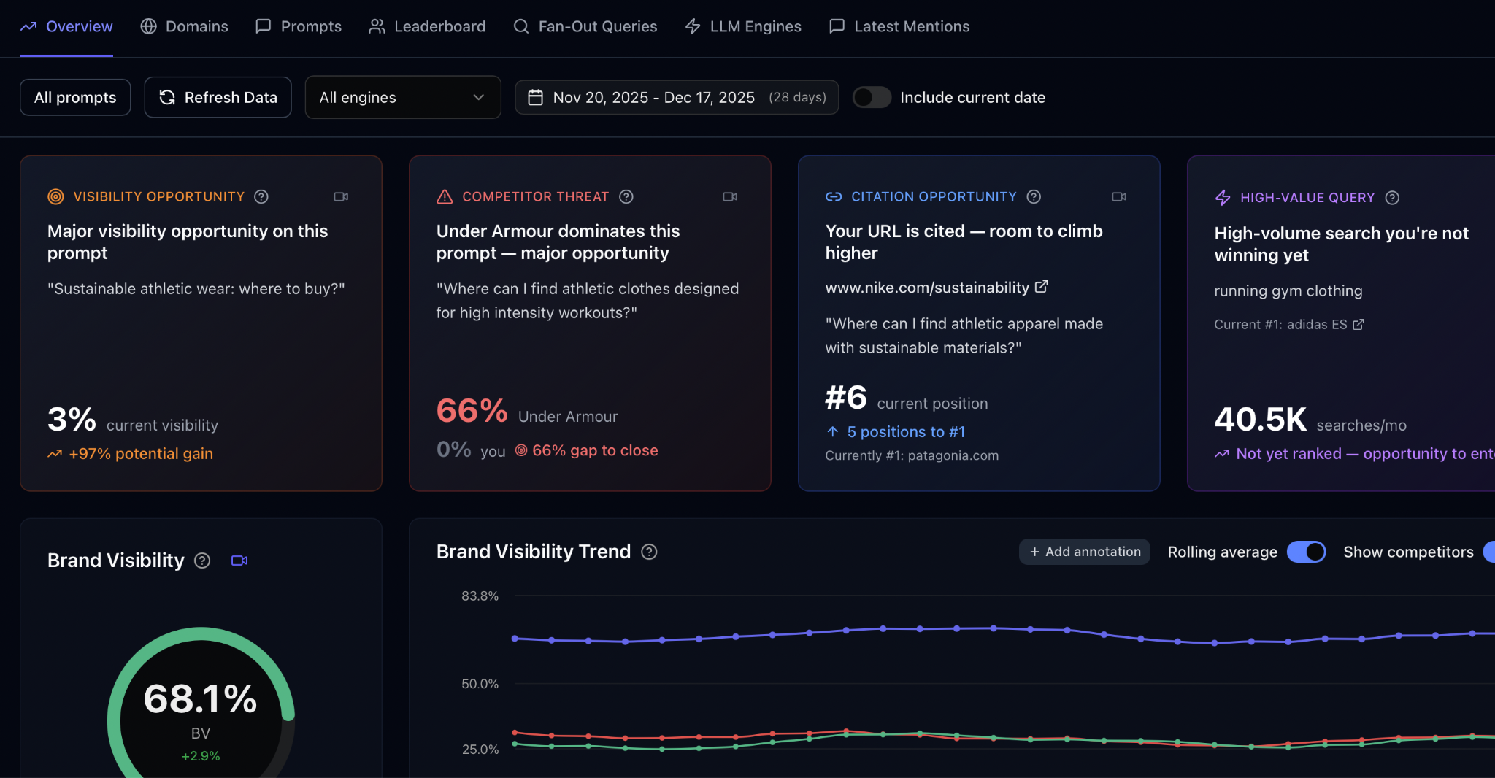Click the 5 positions to #1 link
Image resolution: width=1495 pixels, height=778 pixels.
(905, 431)
